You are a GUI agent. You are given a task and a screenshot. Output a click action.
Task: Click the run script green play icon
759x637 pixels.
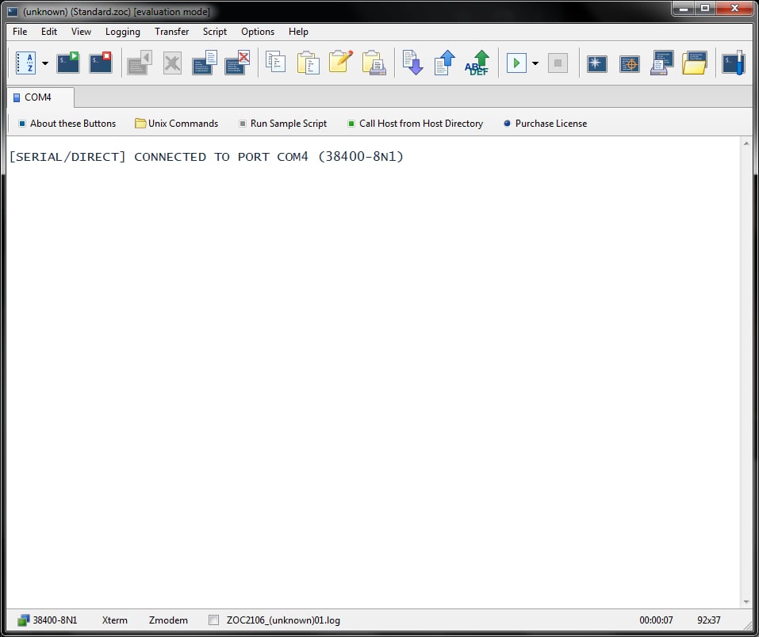click(x=516, y=63)
